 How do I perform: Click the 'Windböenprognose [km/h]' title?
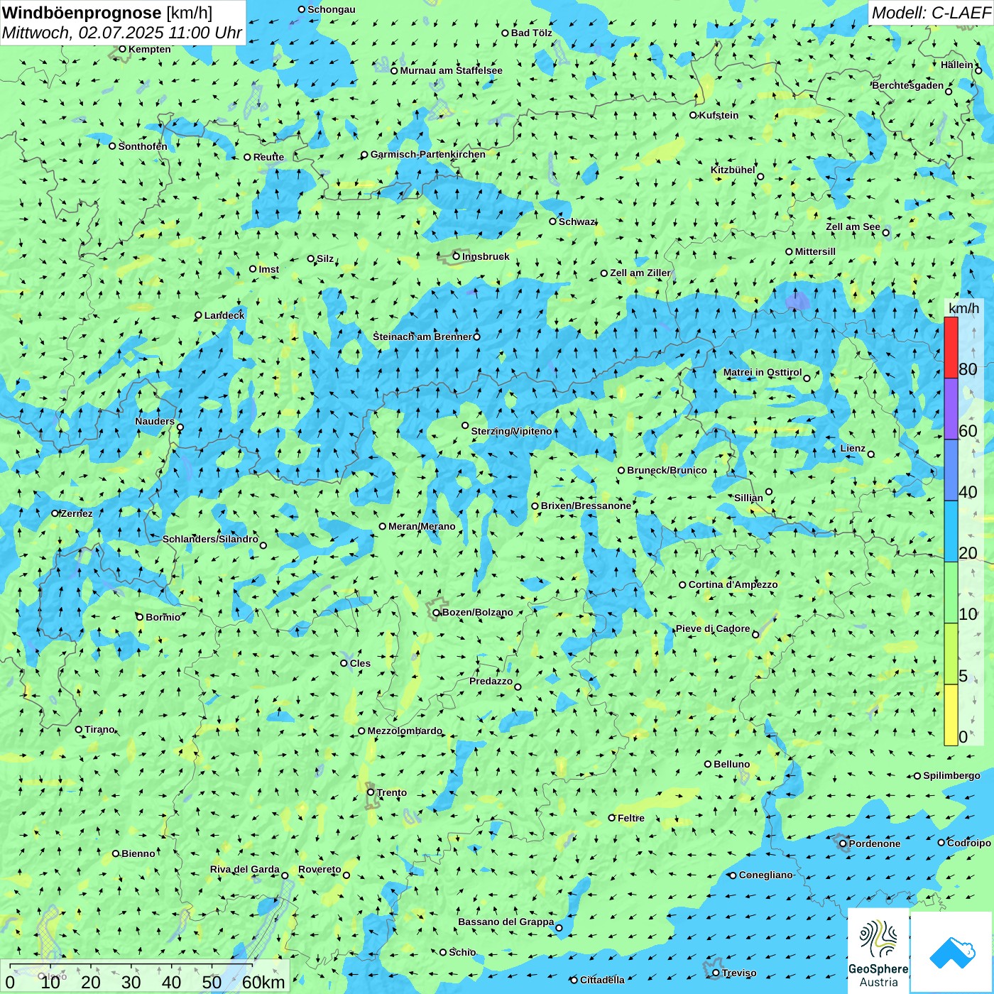(107, 13)
